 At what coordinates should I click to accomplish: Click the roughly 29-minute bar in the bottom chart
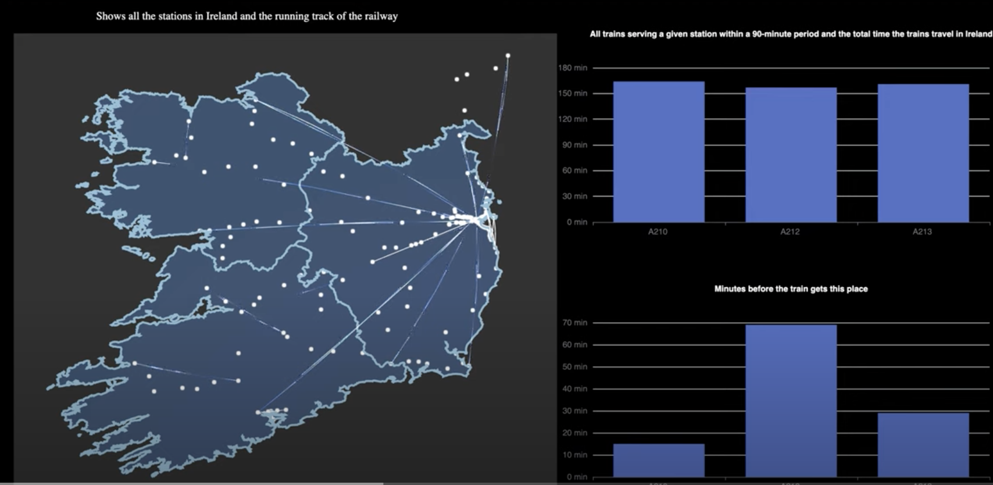pyautogui.click(x=923, y=445)
